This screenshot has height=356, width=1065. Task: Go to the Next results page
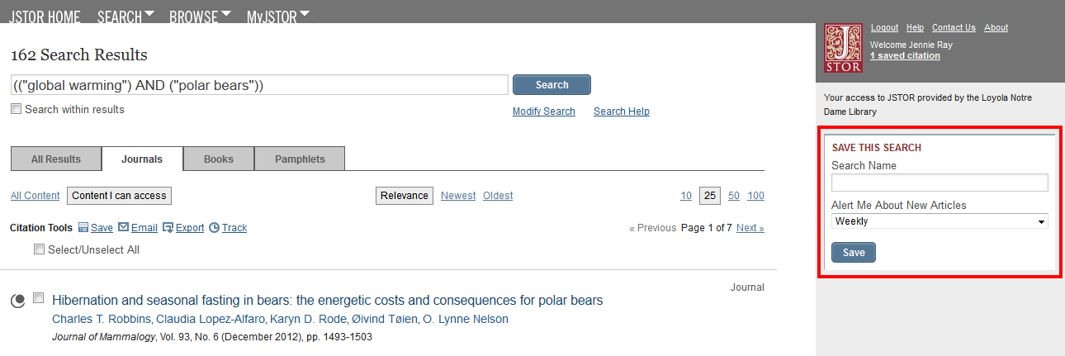pyautogui.click(x=750, y=228)
